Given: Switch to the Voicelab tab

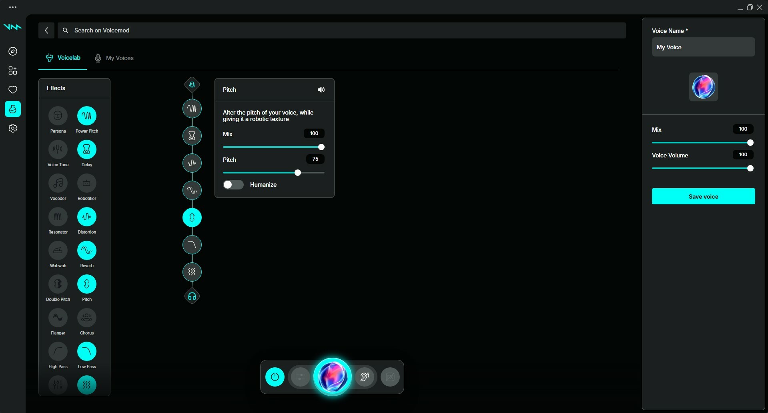Looking at the screenshot, I should click(62, 57).
